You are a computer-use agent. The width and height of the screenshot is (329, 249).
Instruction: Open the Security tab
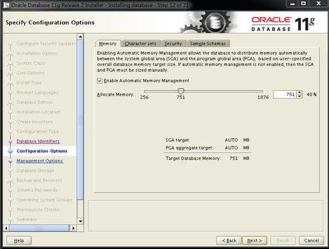coord(173,44)
